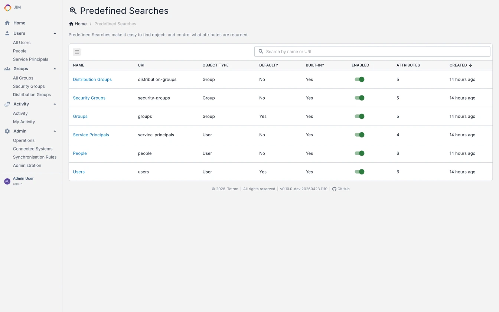The width and height of the screenshot is (499, 312).
Task: Click the Admin User avatar badge
Action: click(x=7, y=181)
